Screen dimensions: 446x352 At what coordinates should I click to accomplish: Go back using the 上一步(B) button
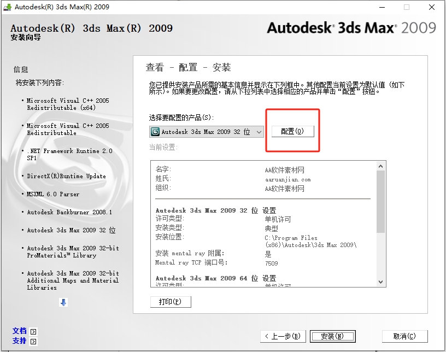coord(282,336)
